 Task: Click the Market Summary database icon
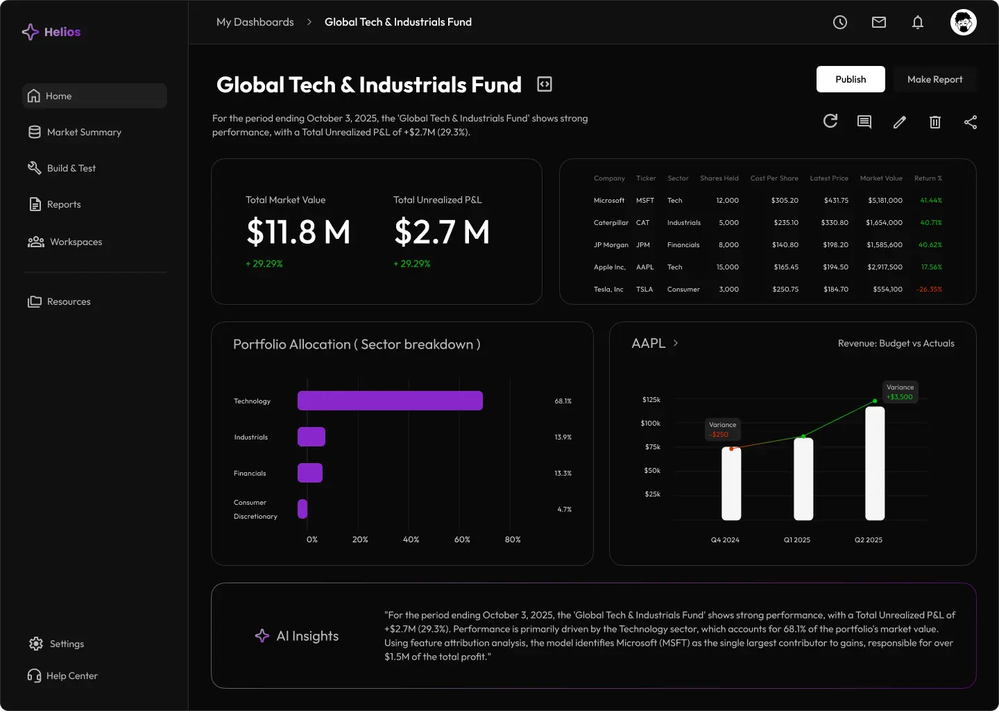[x=35, y=132]
